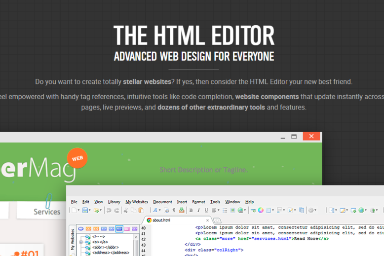Select the highlighted dark-blue tag icon in panel
The image size is (384, 256).
119,228
